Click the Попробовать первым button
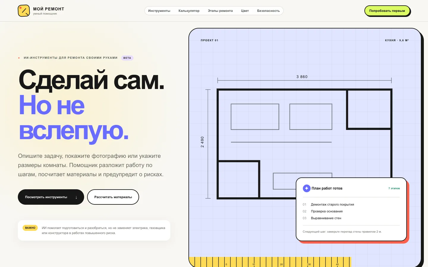 tap(387, 11)
